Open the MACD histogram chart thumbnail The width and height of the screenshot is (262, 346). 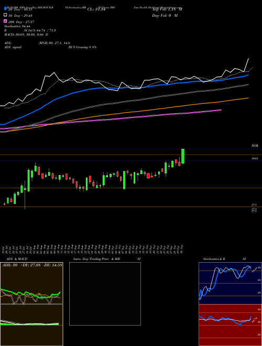pos(31,325)
